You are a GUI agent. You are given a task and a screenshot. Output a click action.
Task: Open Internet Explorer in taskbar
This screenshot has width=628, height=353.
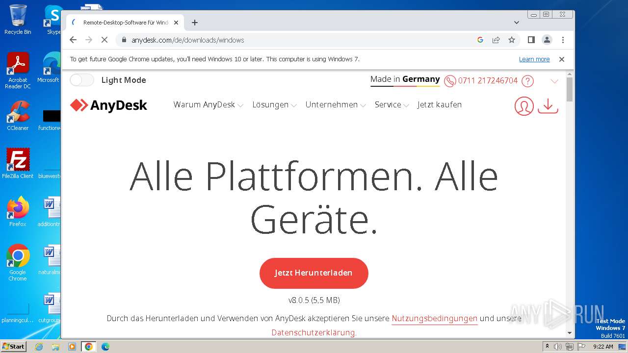tap(39, 347)
